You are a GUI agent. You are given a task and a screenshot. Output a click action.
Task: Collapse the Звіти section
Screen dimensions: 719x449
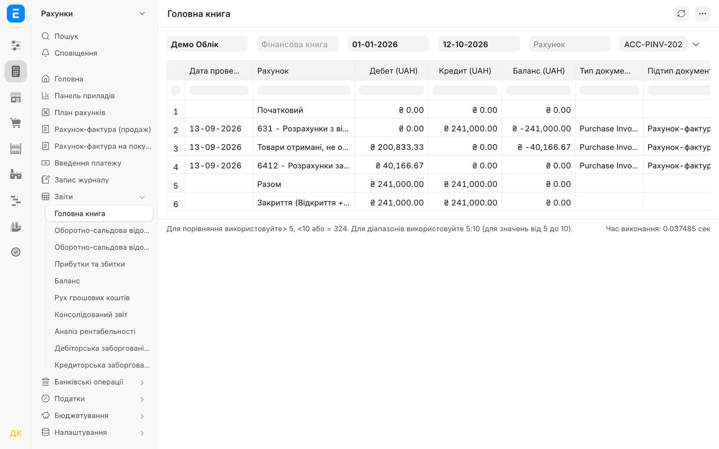142,197
